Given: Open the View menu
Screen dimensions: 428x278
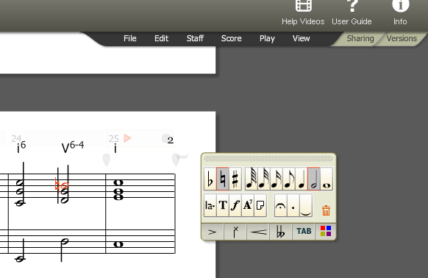Looking at the screenshot, I should click(x=301, y=38).
